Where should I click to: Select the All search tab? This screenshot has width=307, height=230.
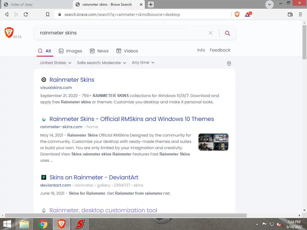(x=45, y=51)
